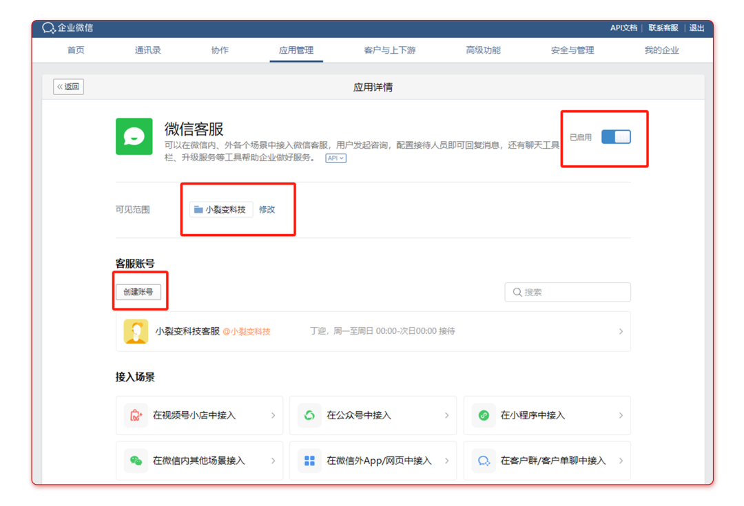744x506 pixels.
Task: Expand the 小裂变科技客服 account row chevron
Action: [x=621, y=331]
